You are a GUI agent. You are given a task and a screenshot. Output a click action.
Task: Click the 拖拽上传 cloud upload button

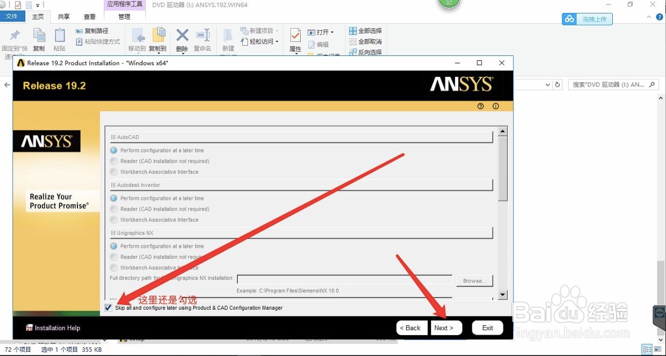click(587, 19)
